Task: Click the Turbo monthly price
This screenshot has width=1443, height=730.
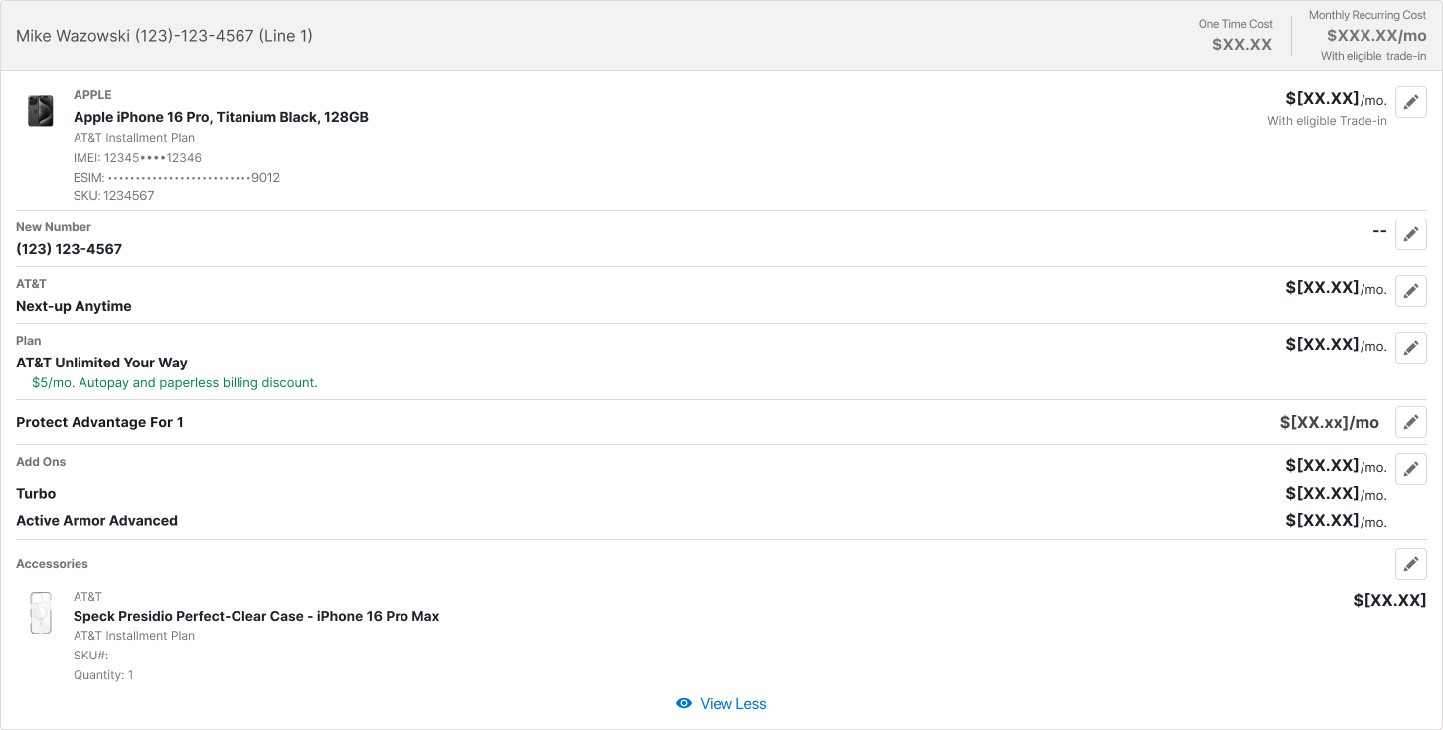Action: click(x=1336, y=494)
